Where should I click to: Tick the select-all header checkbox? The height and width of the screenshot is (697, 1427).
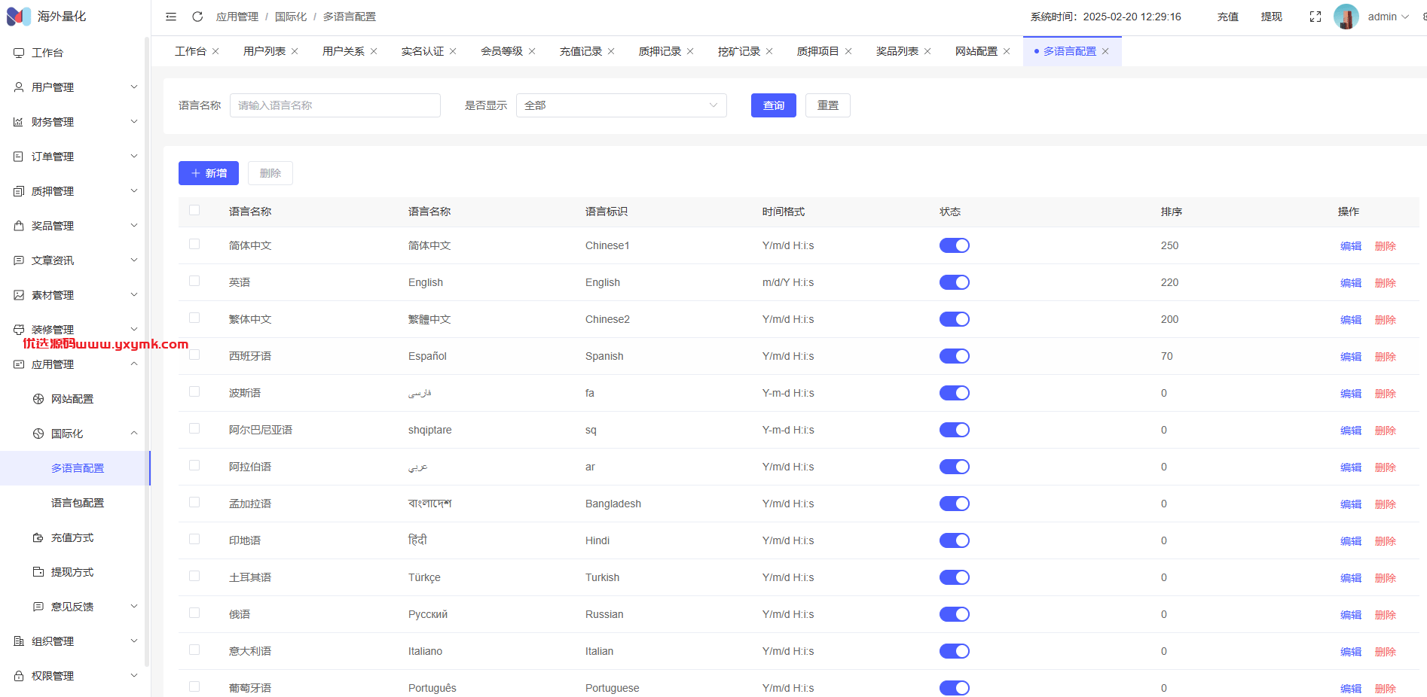[x=194, y=211]
